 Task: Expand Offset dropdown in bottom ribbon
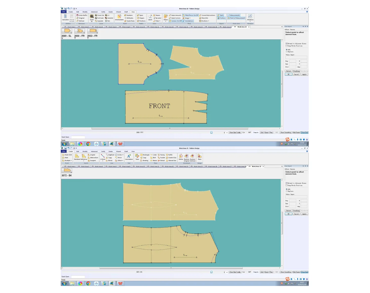point(119,161)
